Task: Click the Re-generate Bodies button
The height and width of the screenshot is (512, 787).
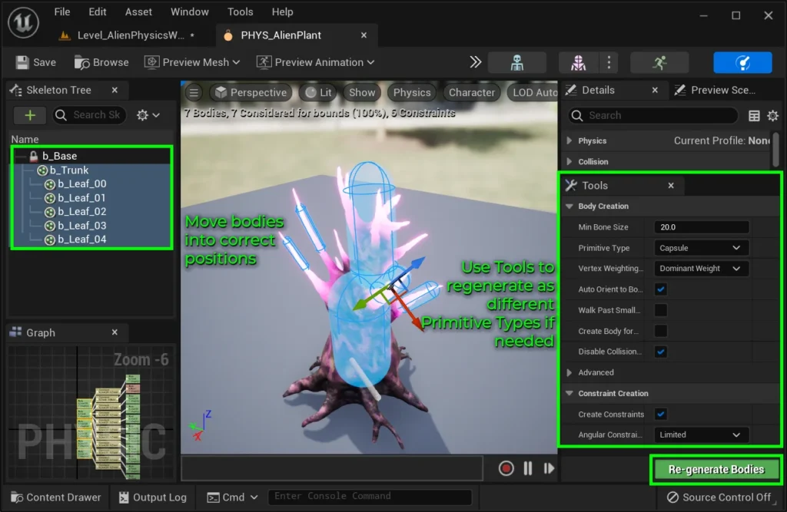Action: pos(716,469)
